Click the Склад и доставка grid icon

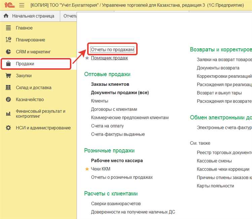(8, 88)
